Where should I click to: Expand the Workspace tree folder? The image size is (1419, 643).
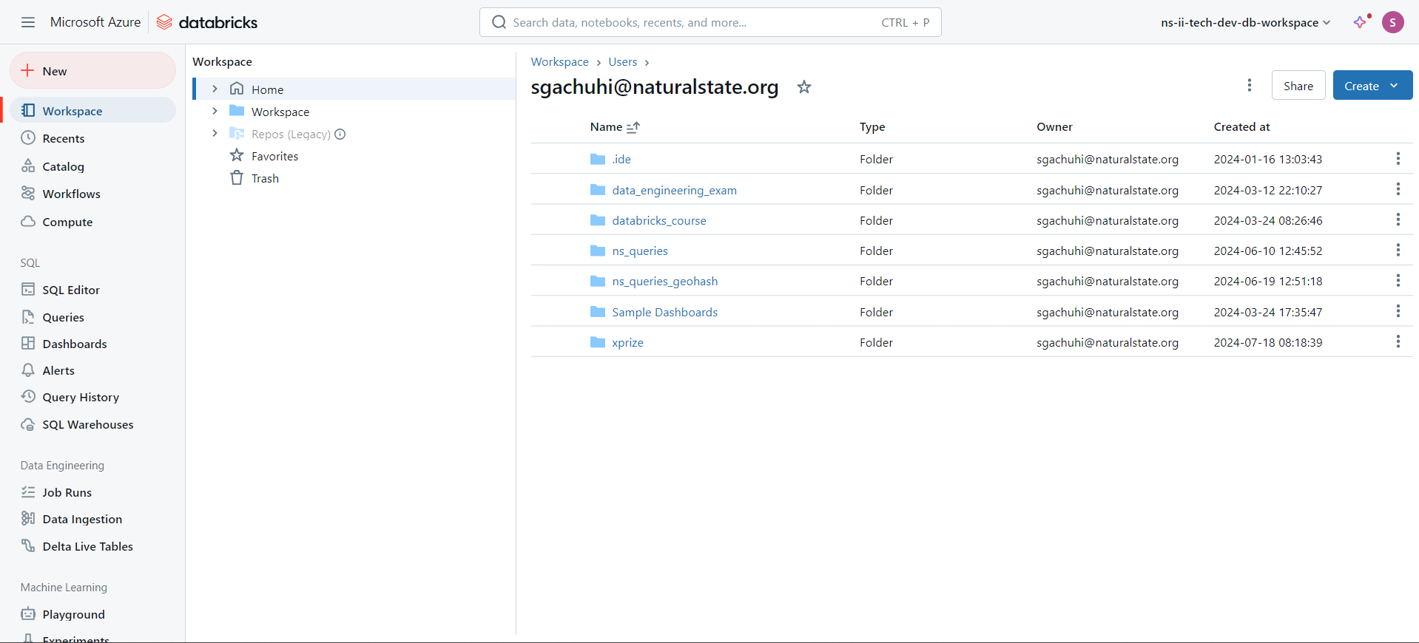point(215,111)
